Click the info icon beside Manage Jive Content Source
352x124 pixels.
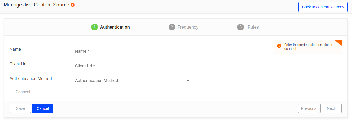coord(73,5)
